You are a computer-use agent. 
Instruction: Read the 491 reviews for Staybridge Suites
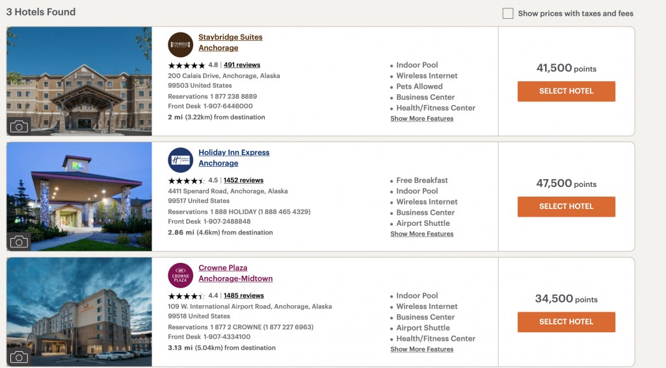pos(242,65)
